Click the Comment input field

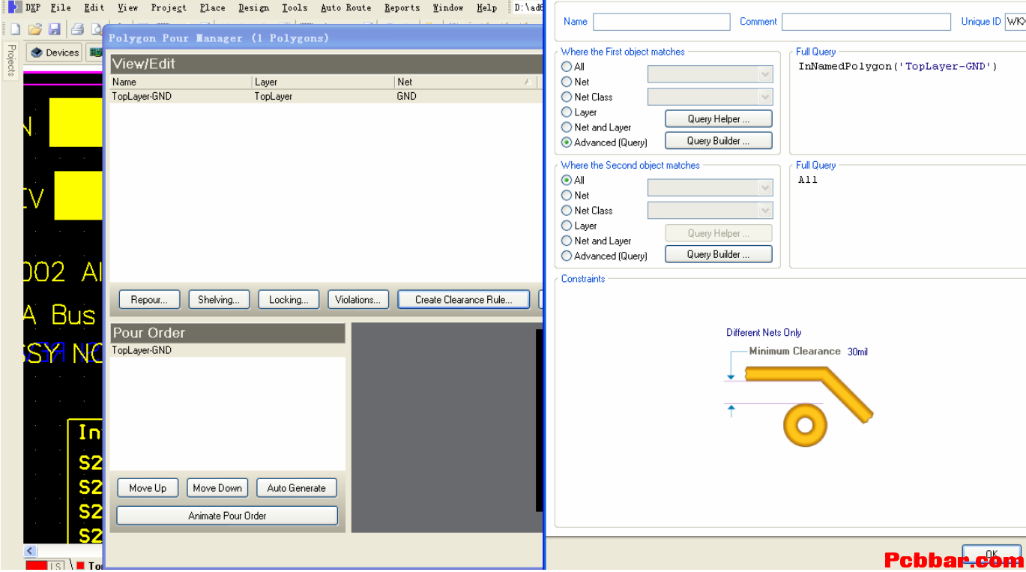point(866,22)
